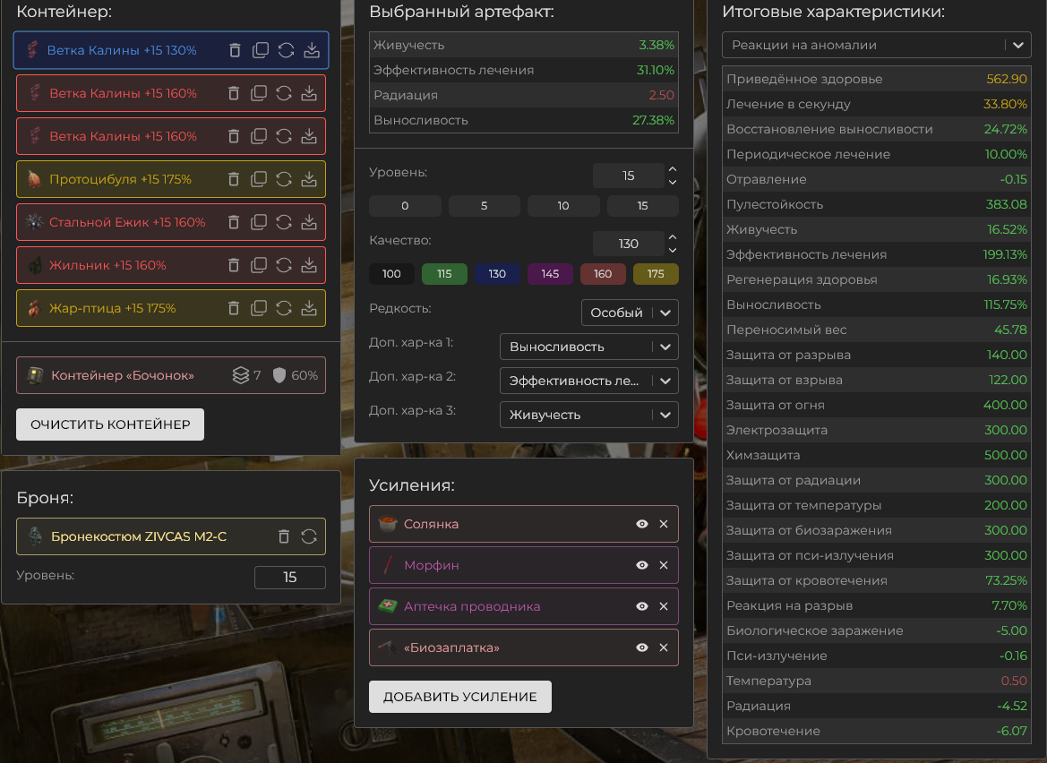
Task: Expand the Доп. хар-ка 1 Выносливость dropdown
Action: pos(588,347)
